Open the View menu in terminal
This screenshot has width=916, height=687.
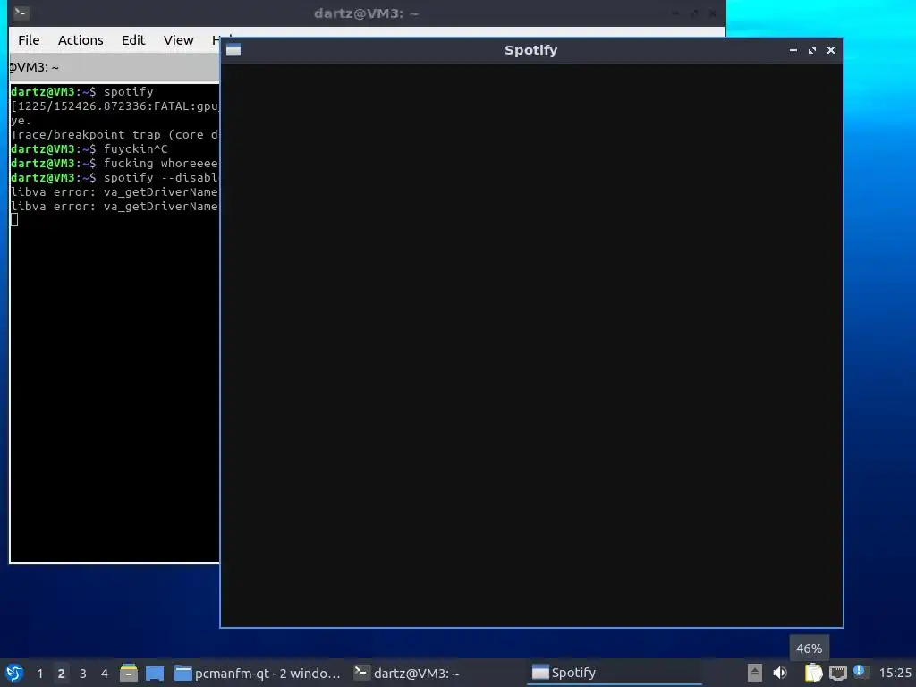coord(178,39)
